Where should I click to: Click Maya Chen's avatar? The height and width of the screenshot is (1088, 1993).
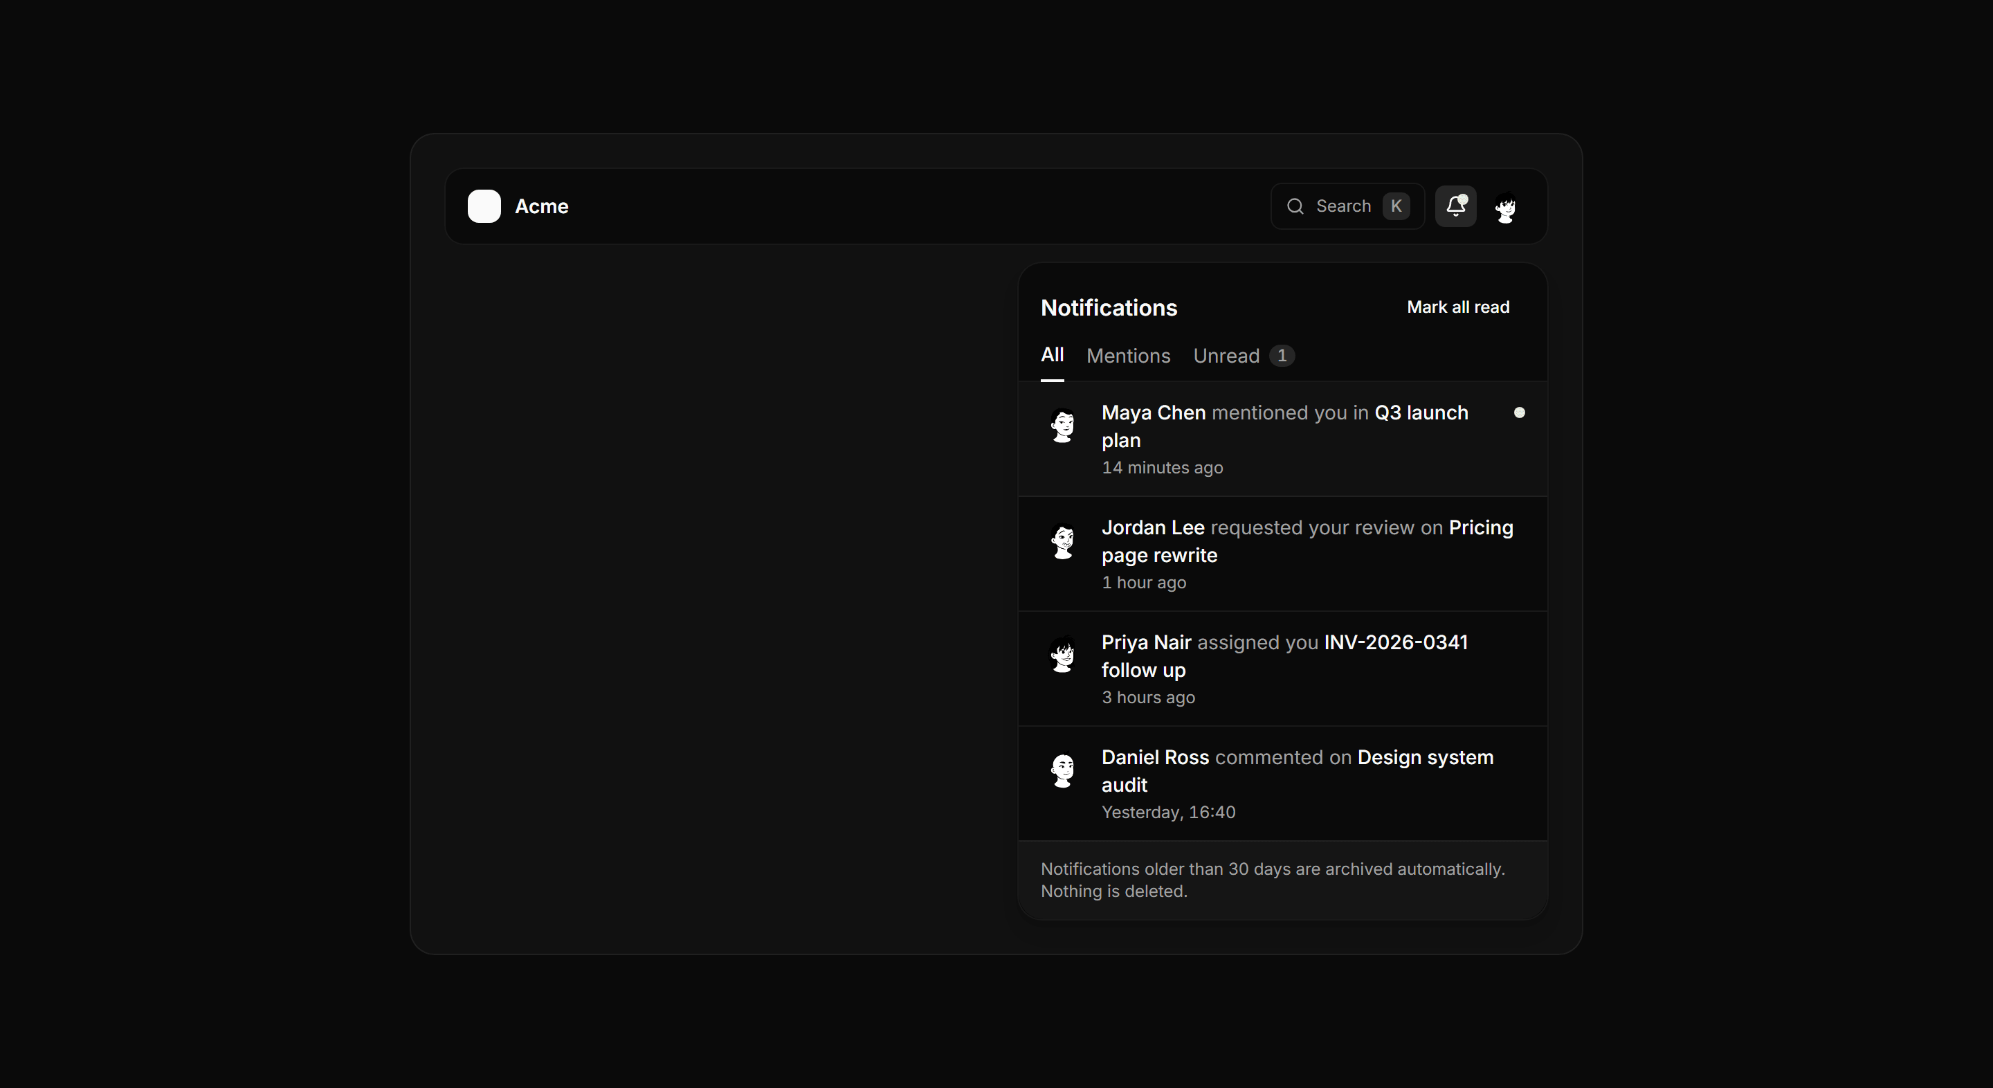click(x=1063, y=425)
